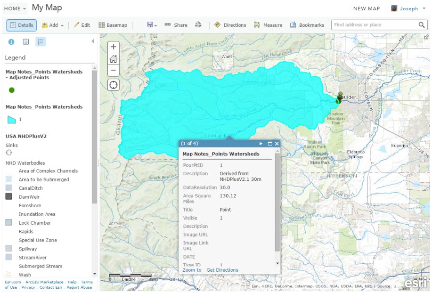Open ArcGIS Marketplace link

44,282
